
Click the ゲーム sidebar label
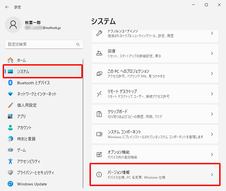21,150
